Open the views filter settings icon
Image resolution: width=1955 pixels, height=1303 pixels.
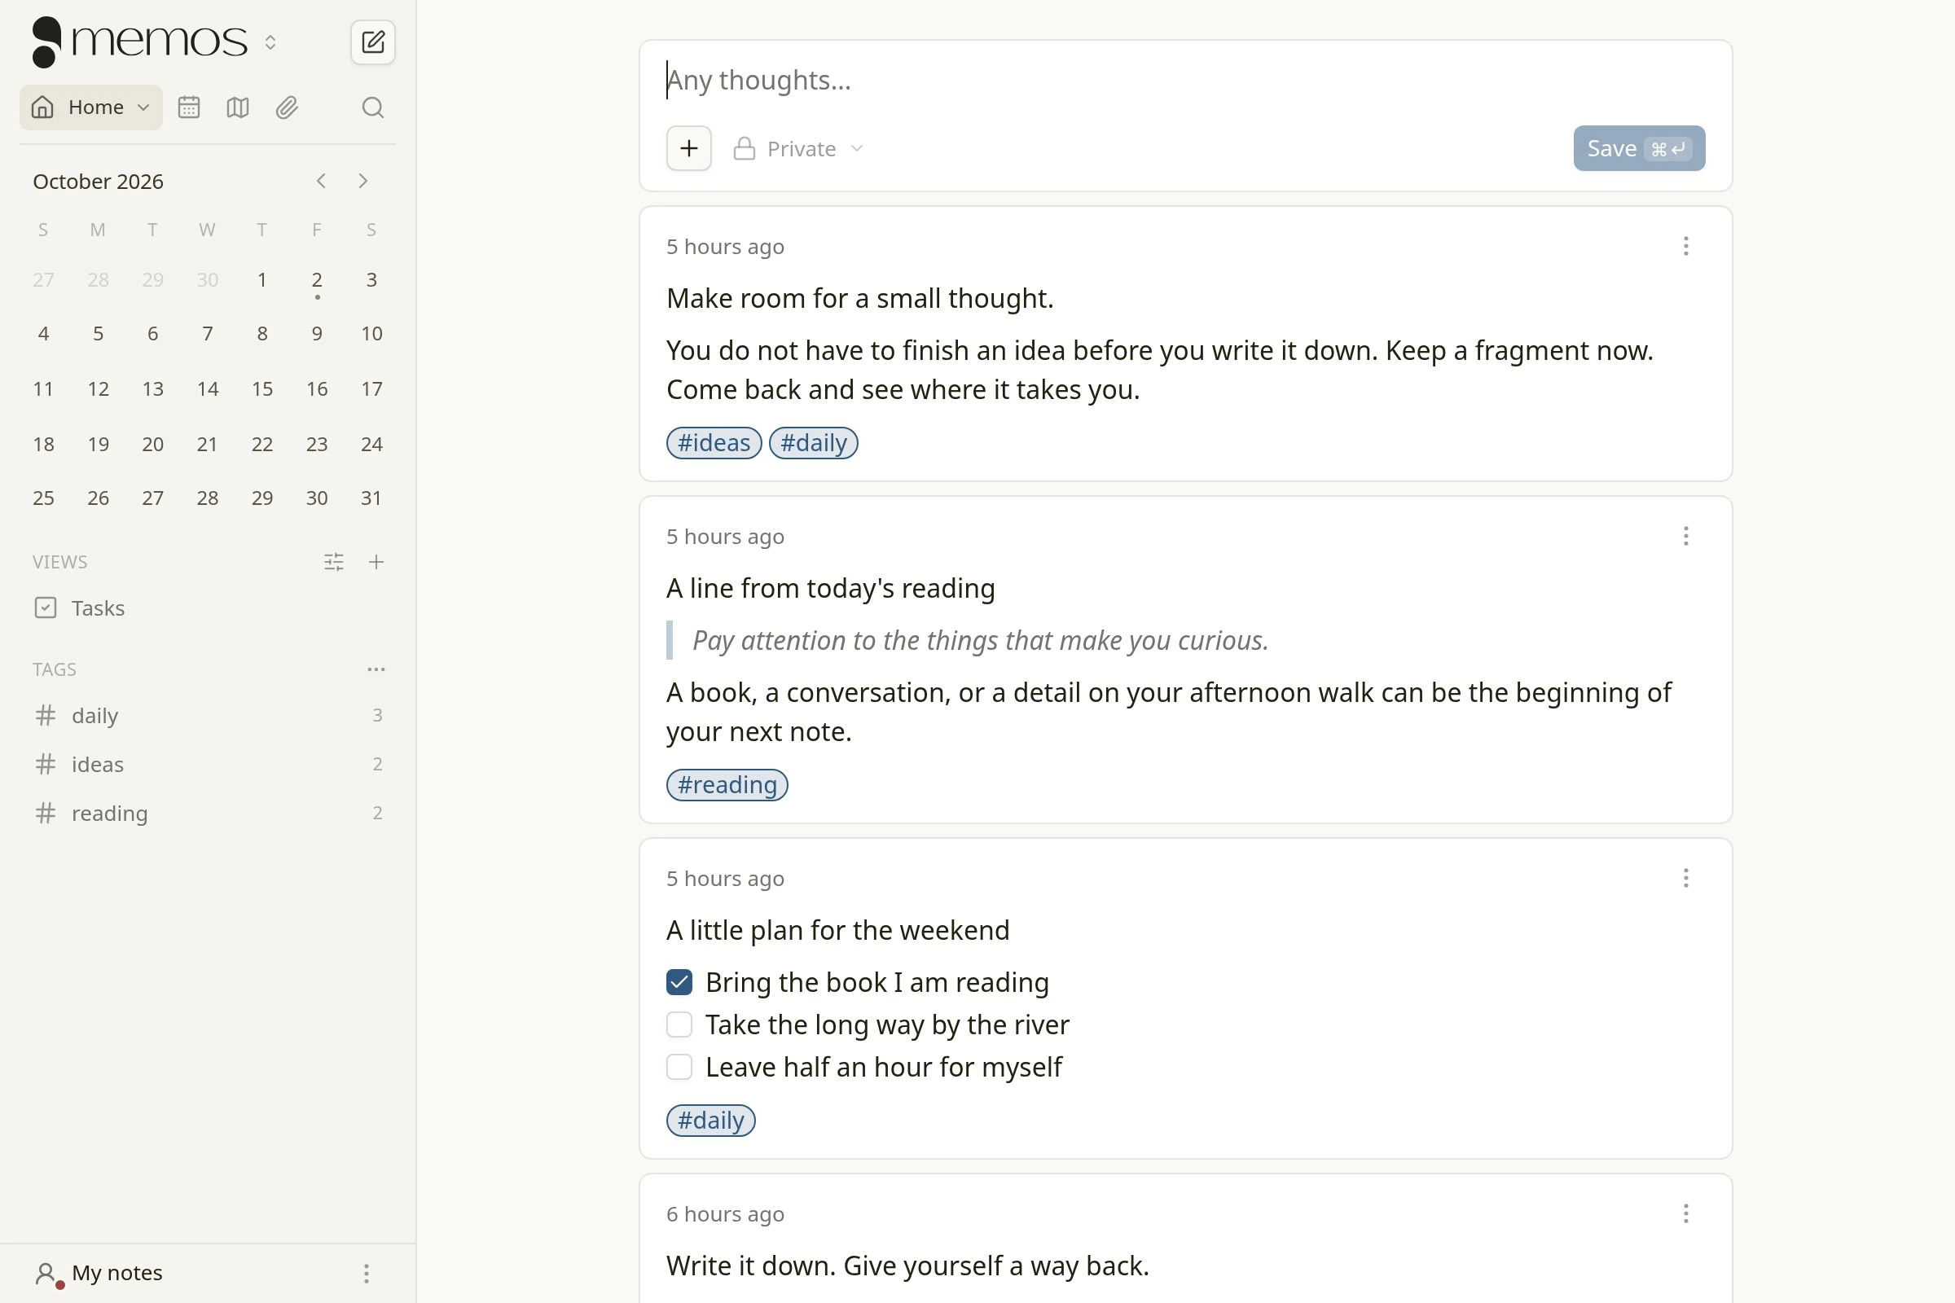pyautogui.click(x=333, y=562)
